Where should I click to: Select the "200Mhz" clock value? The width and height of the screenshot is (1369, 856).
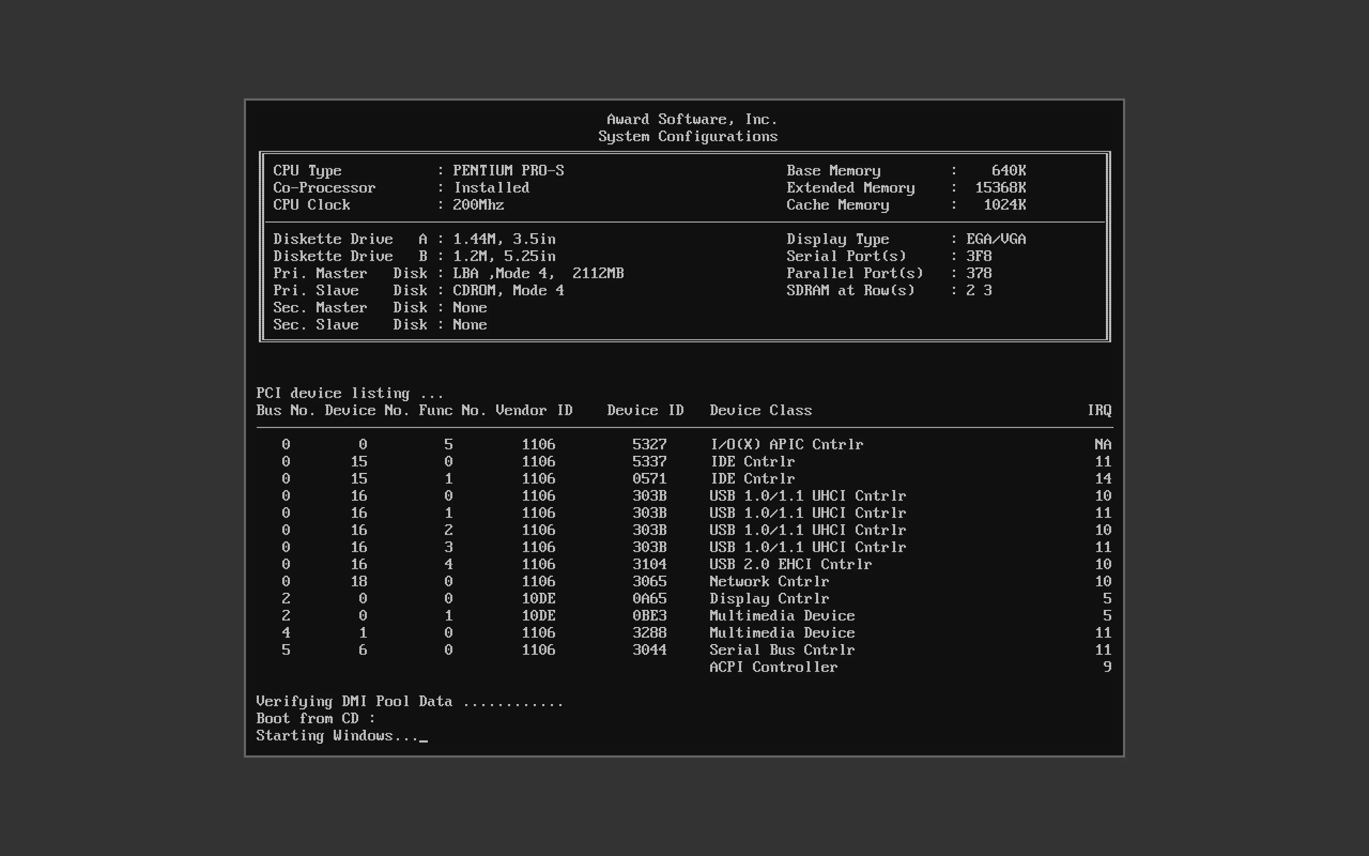[x=478, y=205]
